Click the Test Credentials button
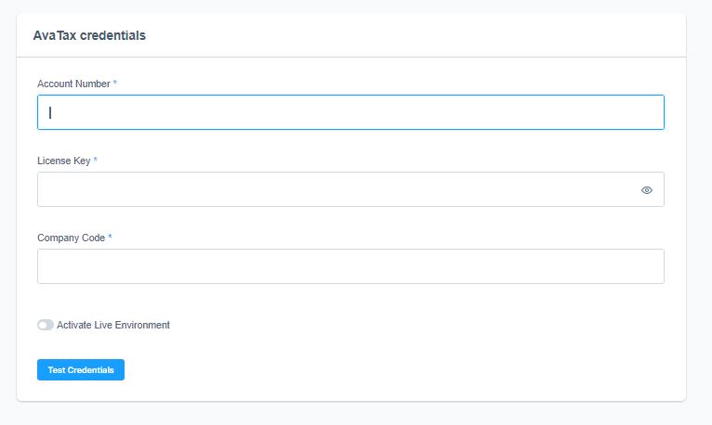 (81, 369)
